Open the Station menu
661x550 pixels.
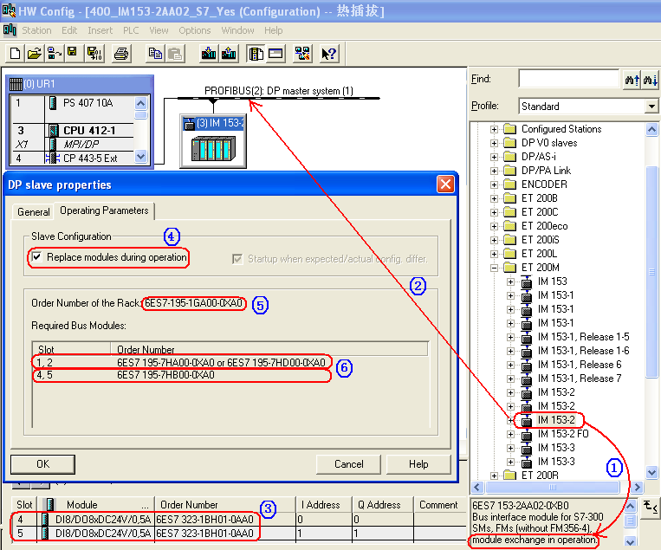tap(36, 30)
